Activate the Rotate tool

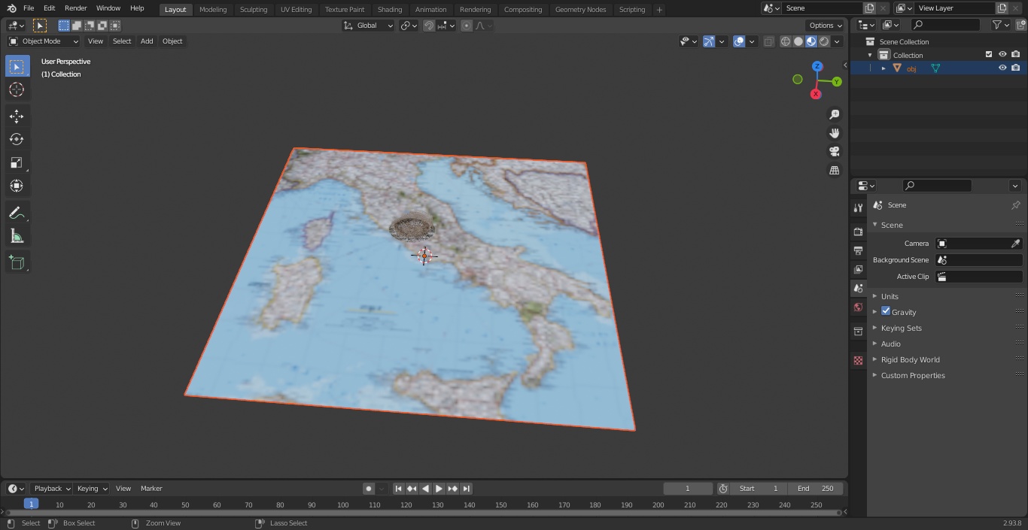17,139
